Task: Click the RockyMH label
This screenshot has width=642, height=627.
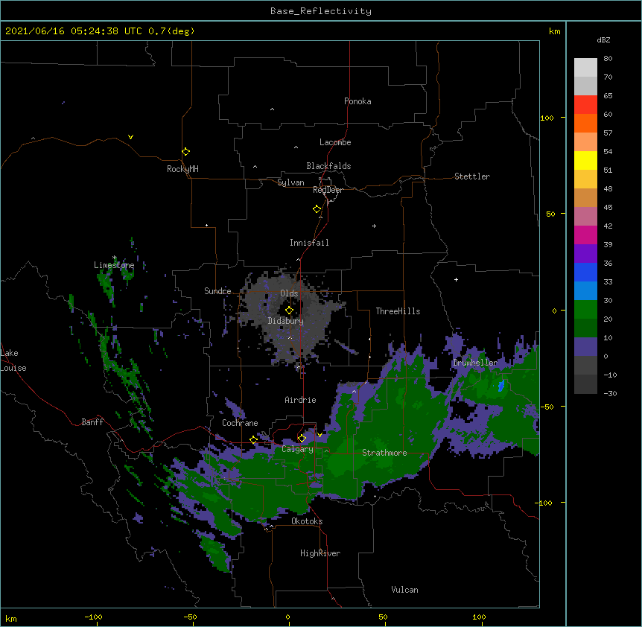Action: (182, 169)
